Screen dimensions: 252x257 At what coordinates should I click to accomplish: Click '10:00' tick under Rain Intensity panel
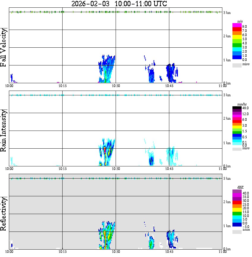tap(9, 169)
